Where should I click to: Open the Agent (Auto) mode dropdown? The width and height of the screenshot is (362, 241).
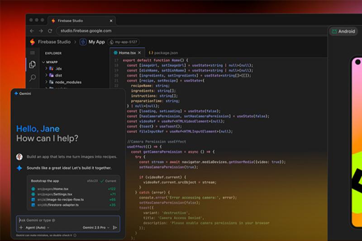[37, 227]
